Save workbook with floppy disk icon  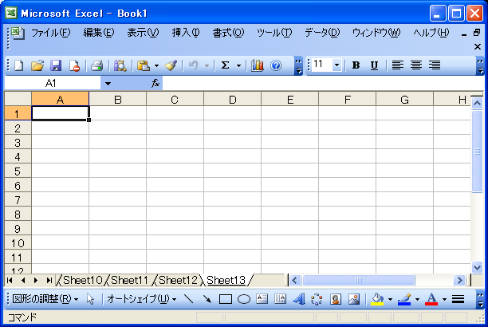click(x=56, y=65)
